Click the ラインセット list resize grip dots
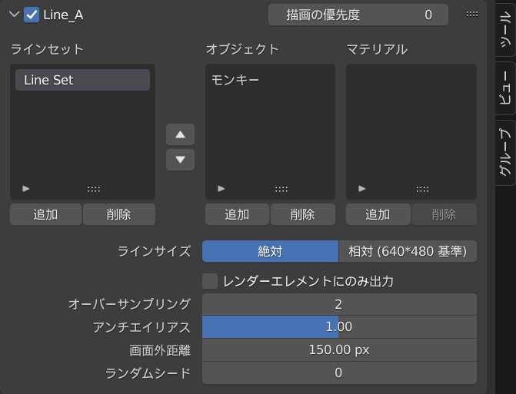The height and width of the screenshot is (394, 516). 94,188
